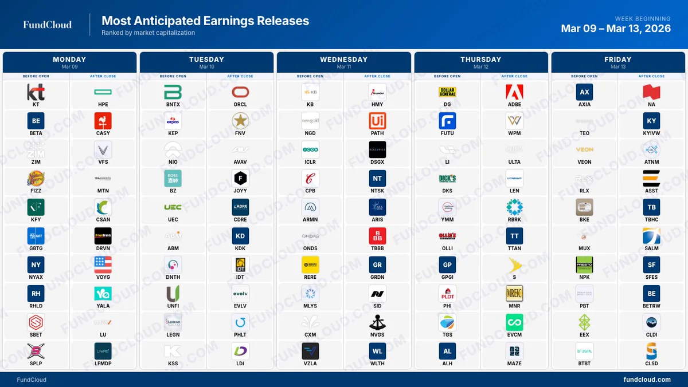This screenshot has height=387, width=688.
Task: Select the ORCL Oracle logo
Action: click(x=240, y=92)
